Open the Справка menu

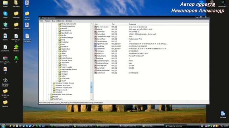tap(69, 21)
